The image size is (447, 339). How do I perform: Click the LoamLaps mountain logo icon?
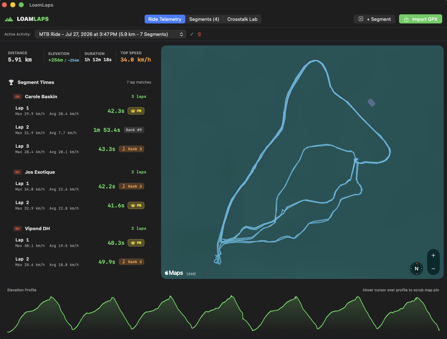click(x=9, y=19)
